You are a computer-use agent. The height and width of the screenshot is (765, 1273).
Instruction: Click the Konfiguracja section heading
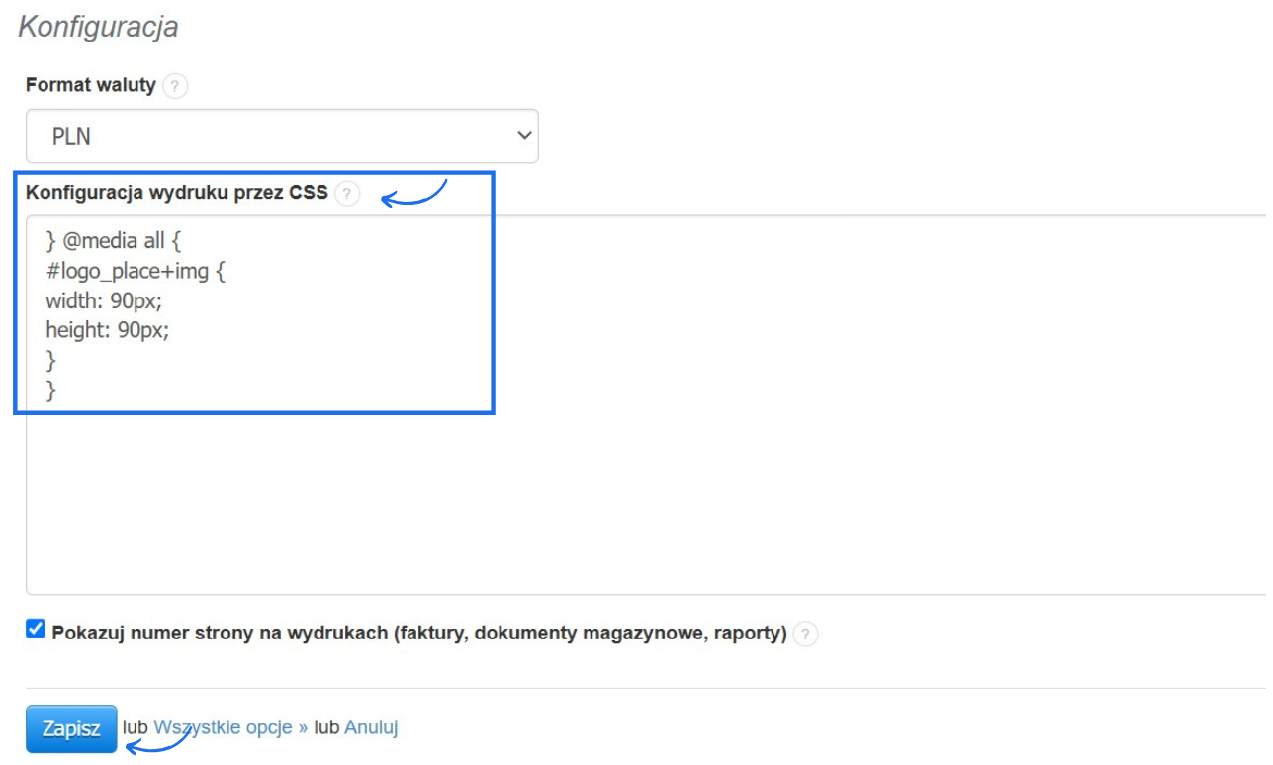pyautogui.click(x=99, y=27)
